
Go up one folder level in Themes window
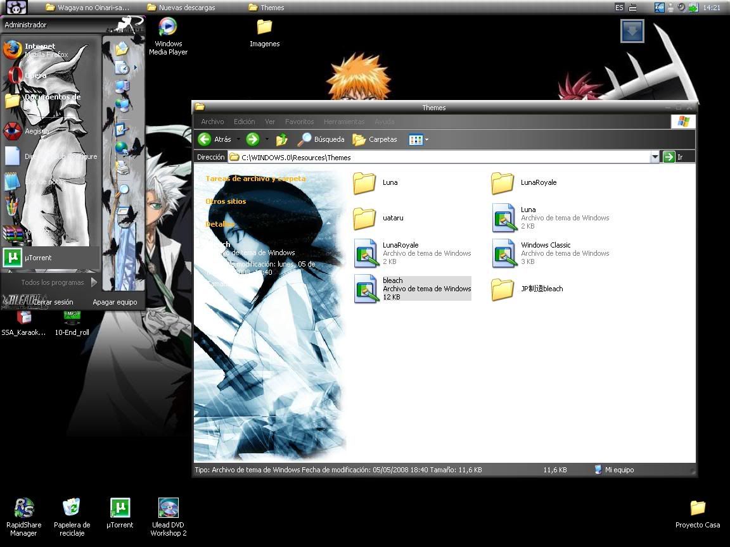click(x=281, y=139)
